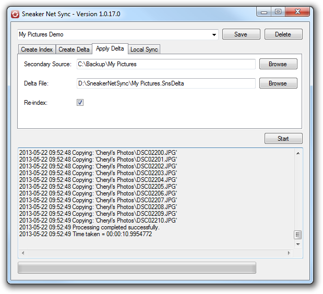Click the log scrollbar down arrow
Screen dimensions: 323x294
298,244
